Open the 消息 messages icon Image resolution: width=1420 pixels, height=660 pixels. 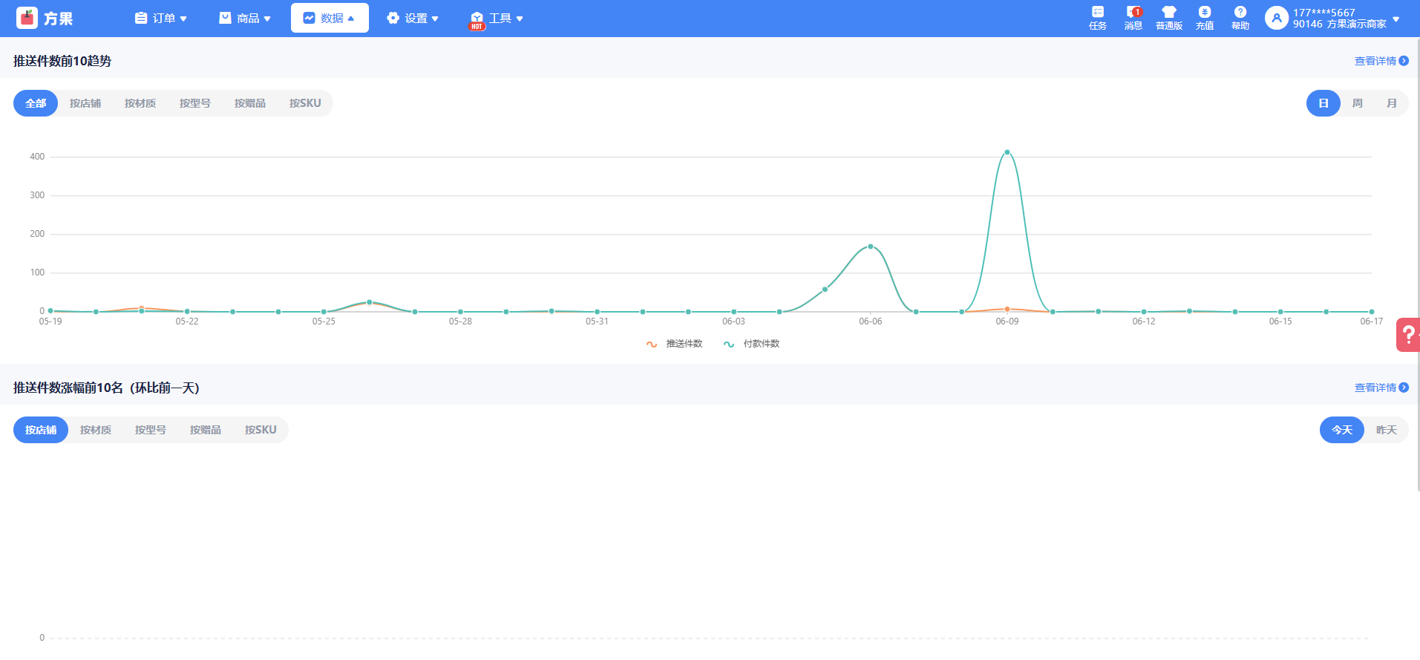[1133, 13]
